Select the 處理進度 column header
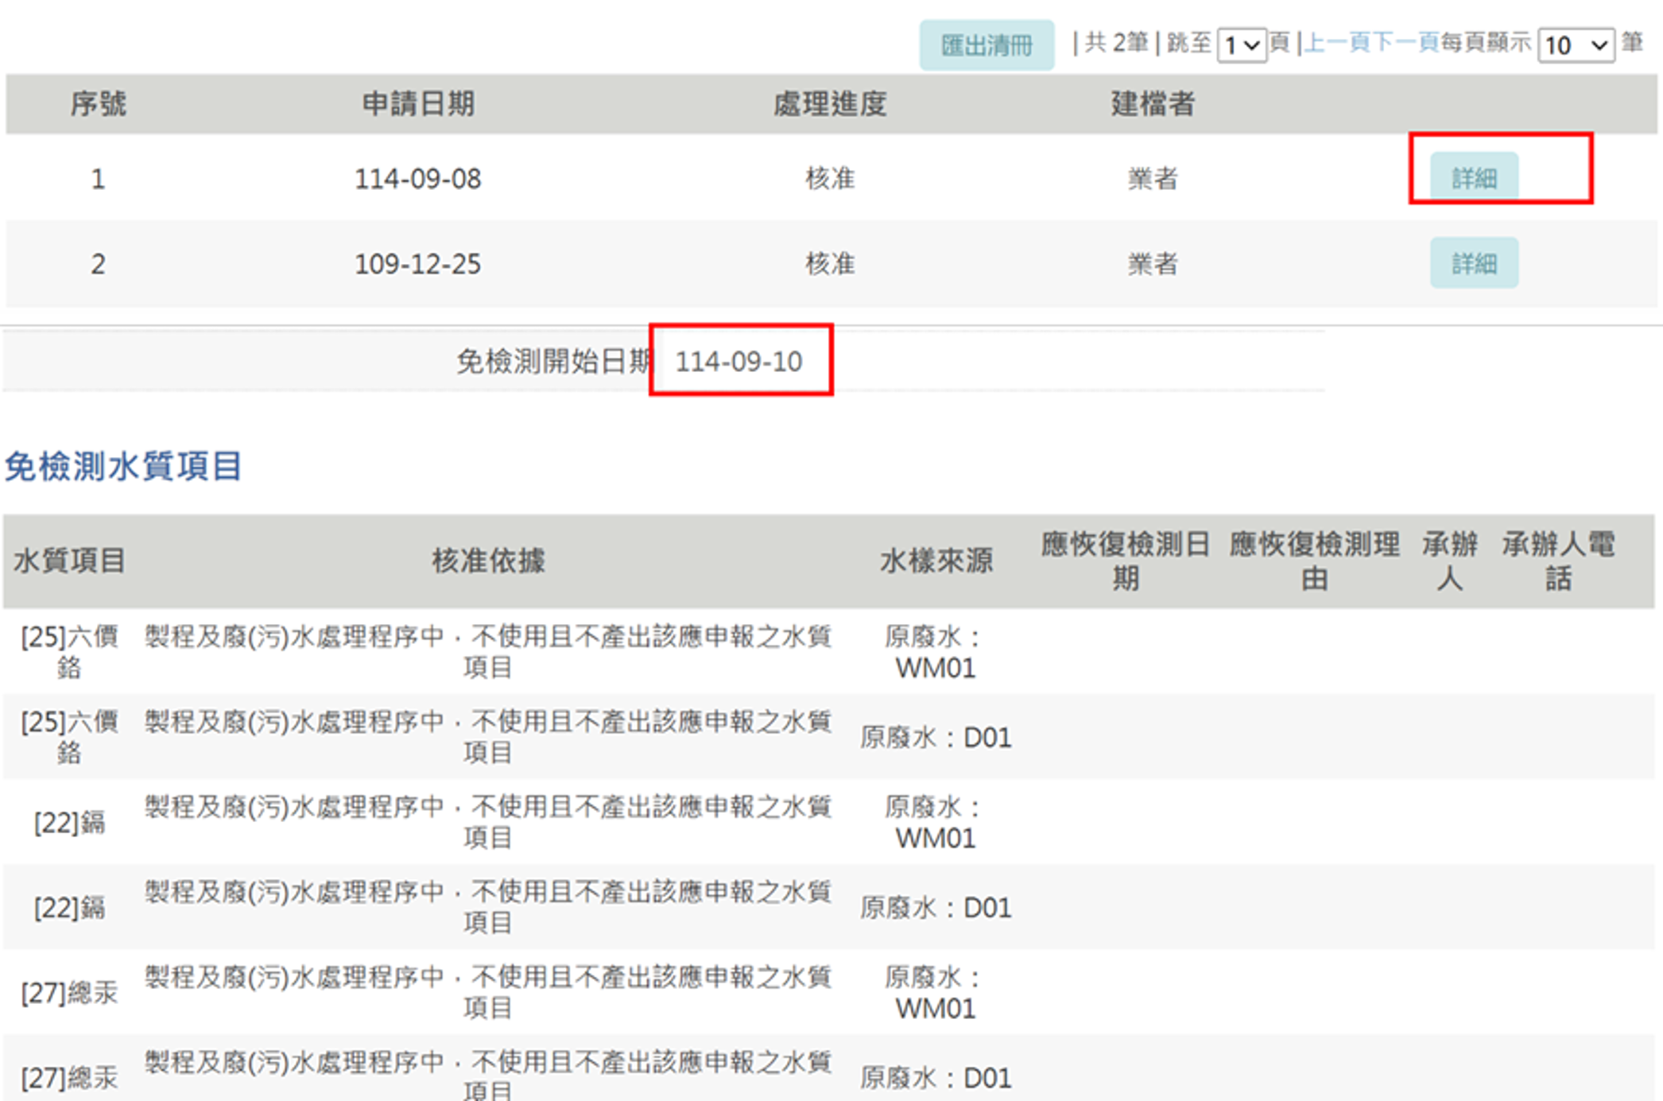The image size is (1663, 1101). pos(830,104)
